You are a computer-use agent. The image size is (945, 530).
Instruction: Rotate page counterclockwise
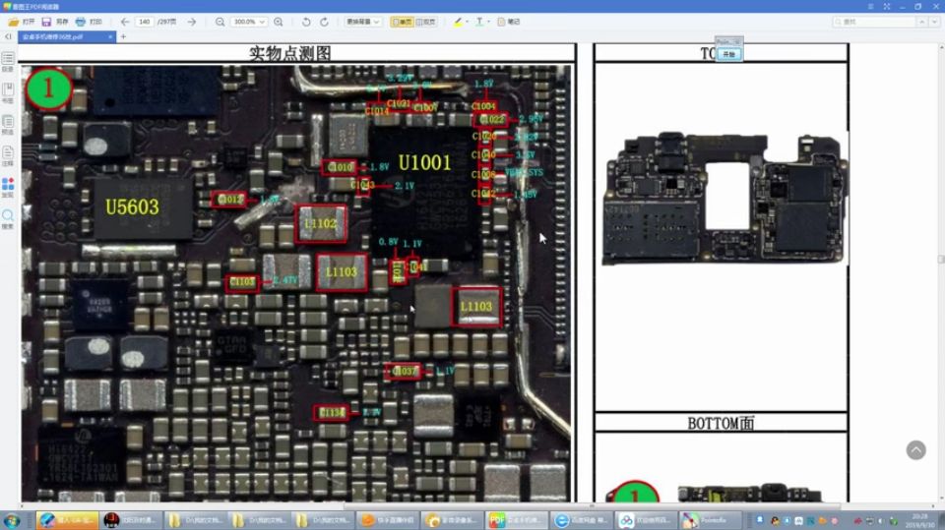click(x=306, y=22)
